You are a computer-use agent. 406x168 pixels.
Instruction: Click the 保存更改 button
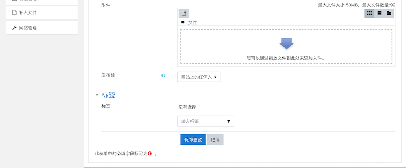point(193,140)
